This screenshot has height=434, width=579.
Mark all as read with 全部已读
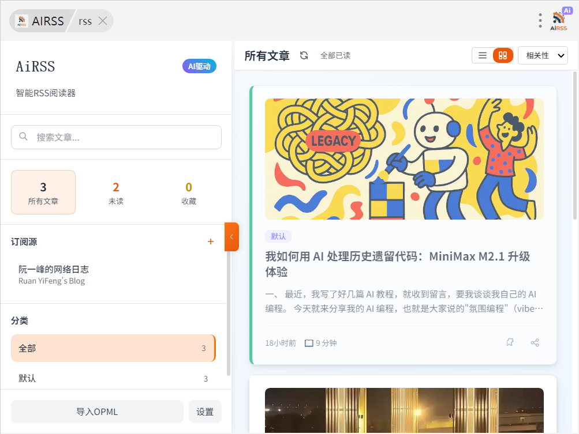335,55
